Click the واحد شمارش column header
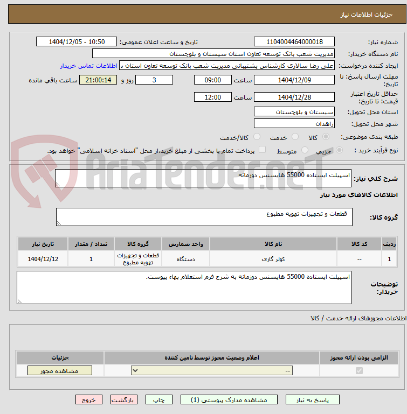The width and height of the screenshot is (407, 414). (x=185, y=244)
